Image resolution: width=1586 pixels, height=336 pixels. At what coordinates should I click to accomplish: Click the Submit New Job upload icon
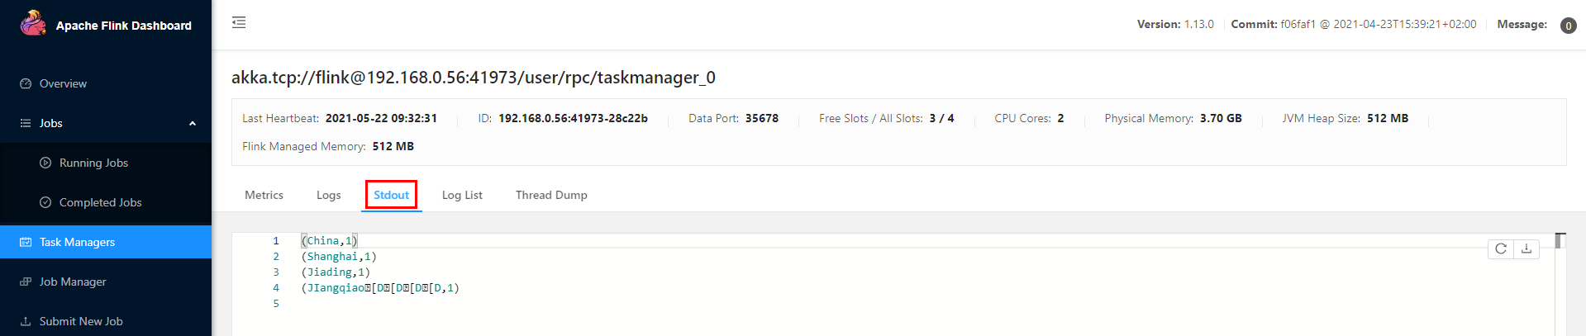tap(26, 321)
